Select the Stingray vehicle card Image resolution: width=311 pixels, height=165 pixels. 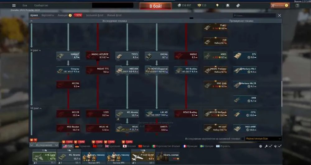pos(68,70)
